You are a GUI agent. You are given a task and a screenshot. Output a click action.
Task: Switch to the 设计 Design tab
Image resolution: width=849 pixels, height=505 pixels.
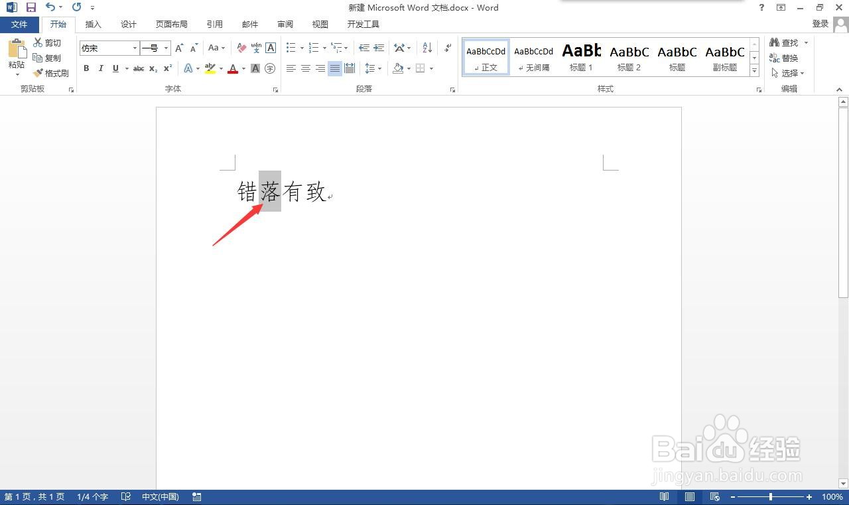click(x=129, y=24)
